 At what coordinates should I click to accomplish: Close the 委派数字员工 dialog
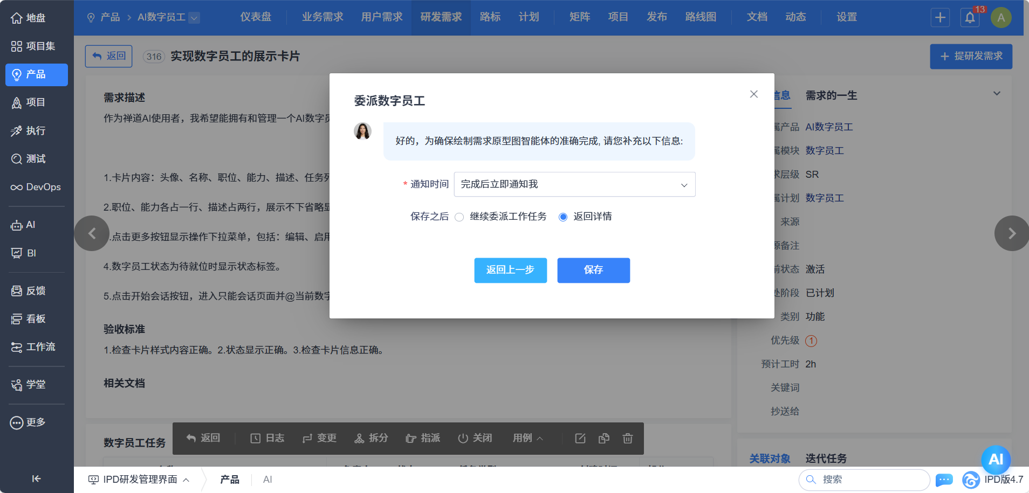[753, 94]
